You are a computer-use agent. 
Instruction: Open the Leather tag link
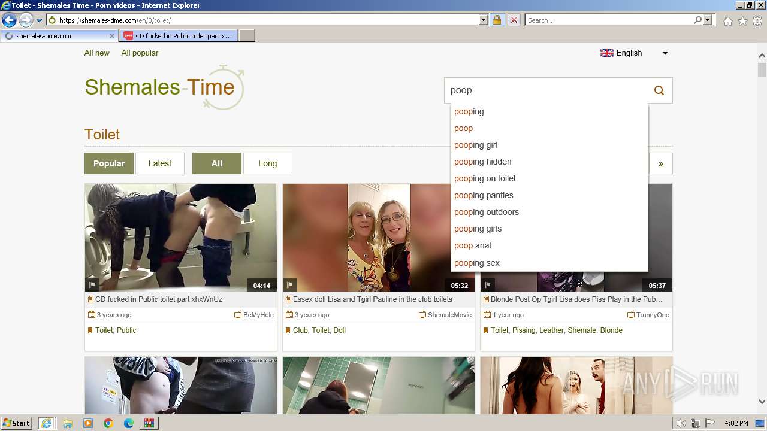tap(551, 330)
